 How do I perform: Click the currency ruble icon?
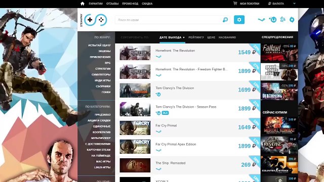click(269, 4)
